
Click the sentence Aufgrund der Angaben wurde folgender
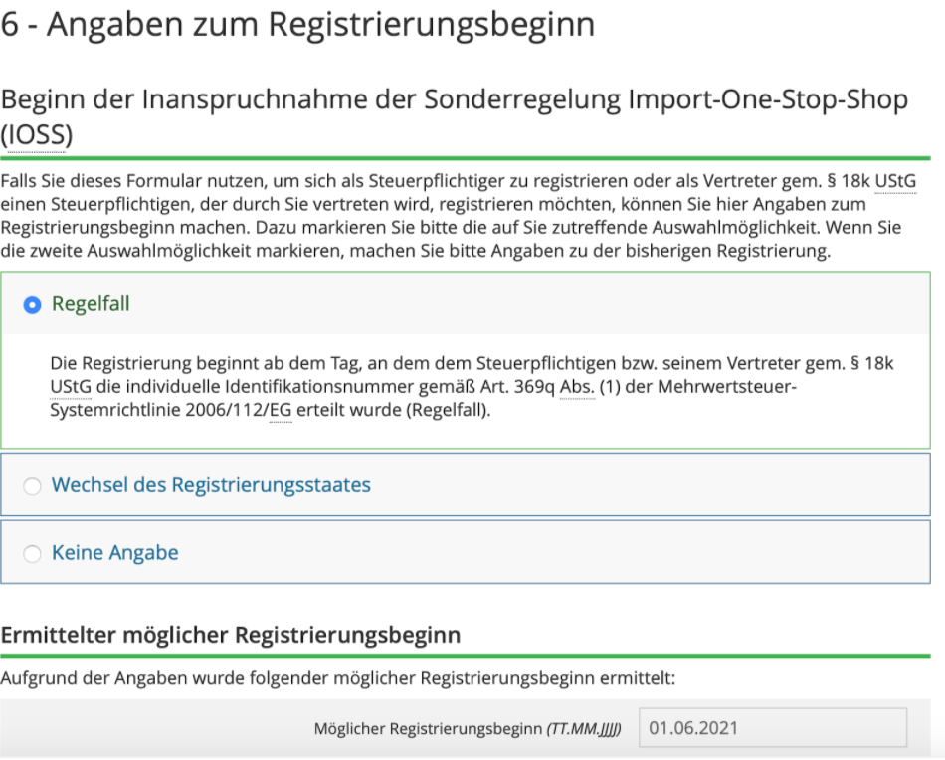point(337,678)
